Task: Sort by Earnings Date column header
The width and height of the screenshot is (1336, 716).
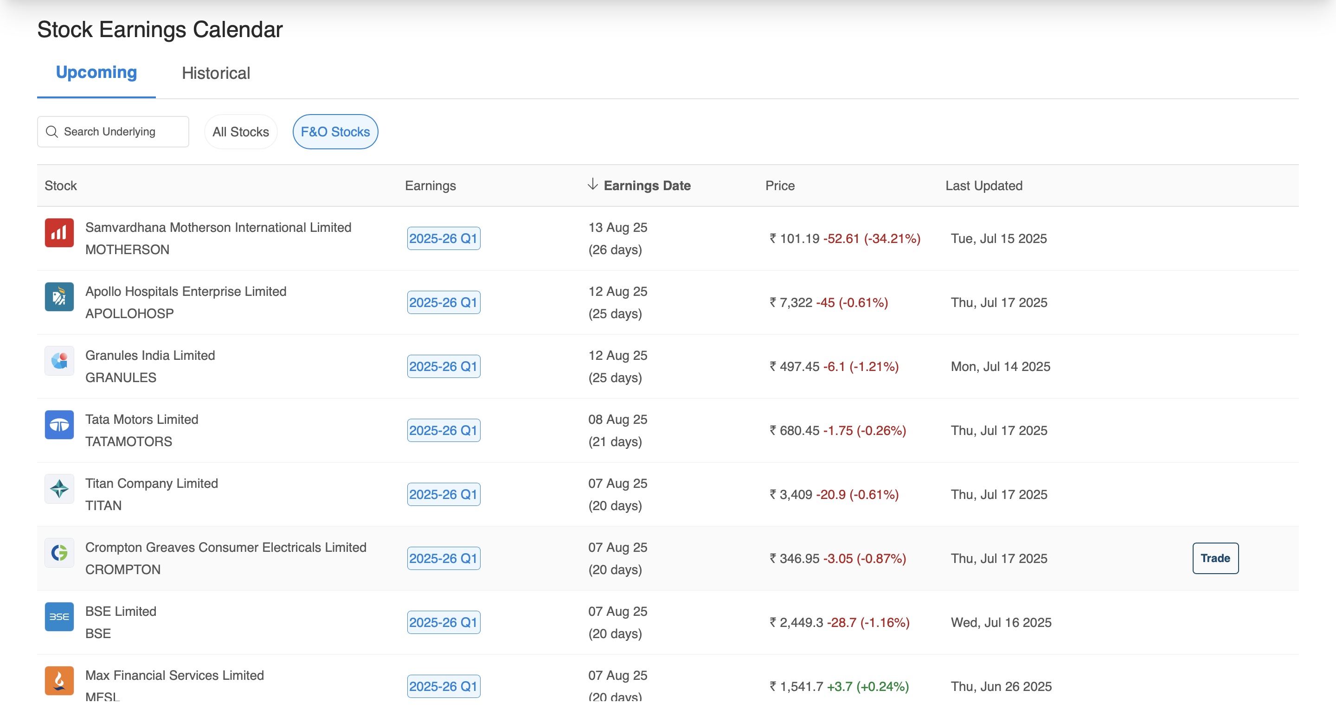Action: [647, 185]
